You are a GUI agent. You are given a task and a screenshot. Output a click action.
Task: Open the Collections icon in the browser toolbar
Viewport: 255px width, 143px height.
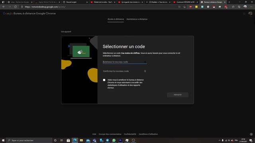[239, 7]
